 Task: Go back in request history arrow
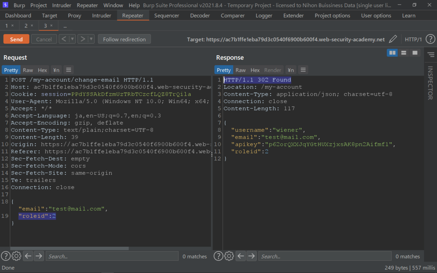(x=64, y=39)
